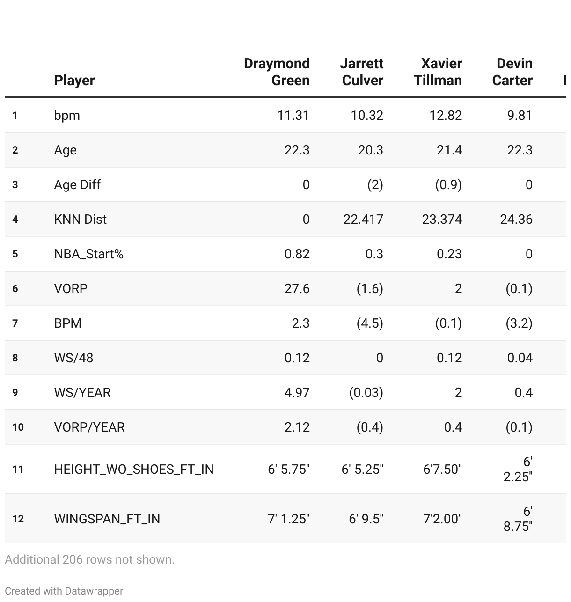Select the WS/YEAR row label
Viewport: 571px width, 602px height.
[82, 392]
